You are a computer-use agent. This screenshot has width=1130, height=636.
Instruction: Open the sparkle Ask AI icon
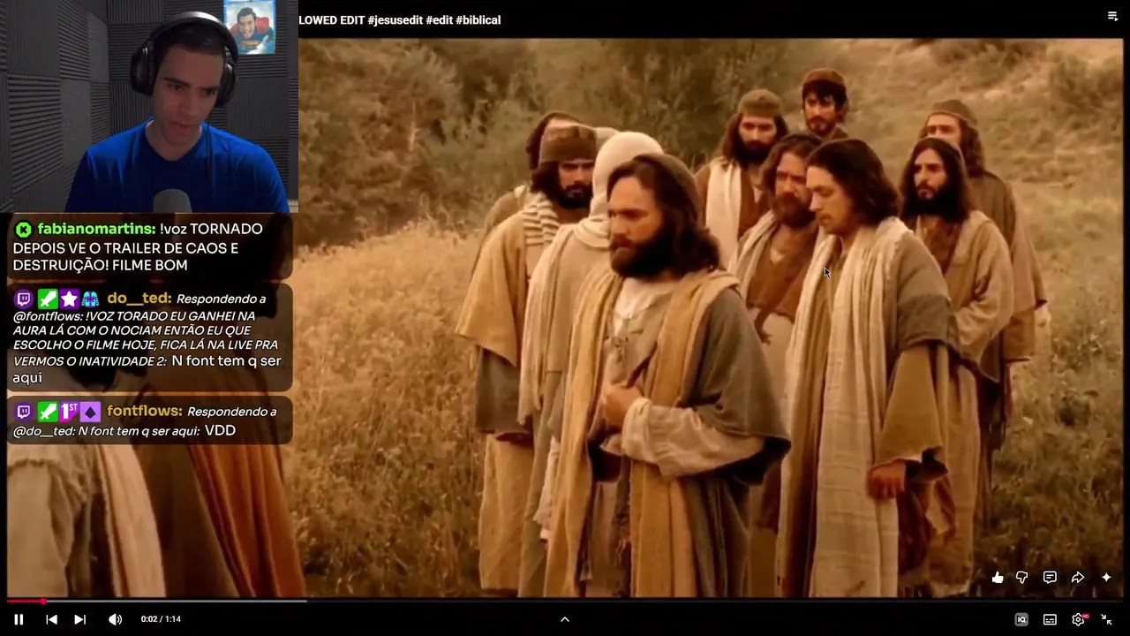1106,578
